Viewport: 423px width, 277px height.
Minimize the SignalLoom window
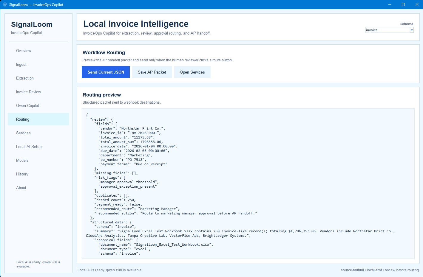[390, 4]
